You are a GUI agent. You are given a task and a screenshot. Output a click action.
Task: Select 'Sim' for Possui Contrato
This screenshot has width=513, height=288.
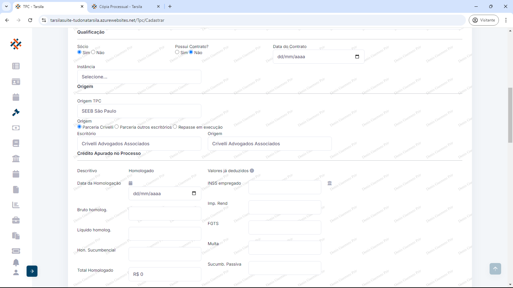pyautogui.click(x=177, y=52)
